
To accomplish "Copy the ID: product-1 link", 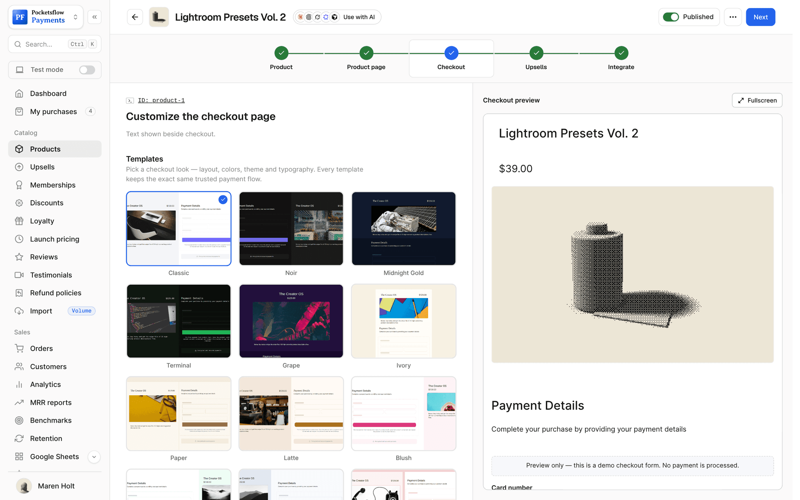I will pos(161,100).
